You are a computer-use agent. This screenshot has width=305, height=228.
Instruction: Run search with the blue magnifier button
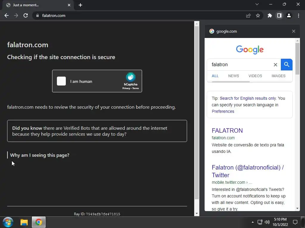click(x=287, y=64)
